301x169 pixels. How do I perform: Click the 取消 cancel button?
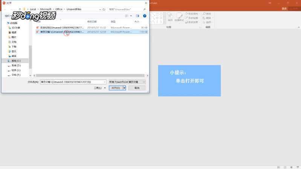pos(137,88)
